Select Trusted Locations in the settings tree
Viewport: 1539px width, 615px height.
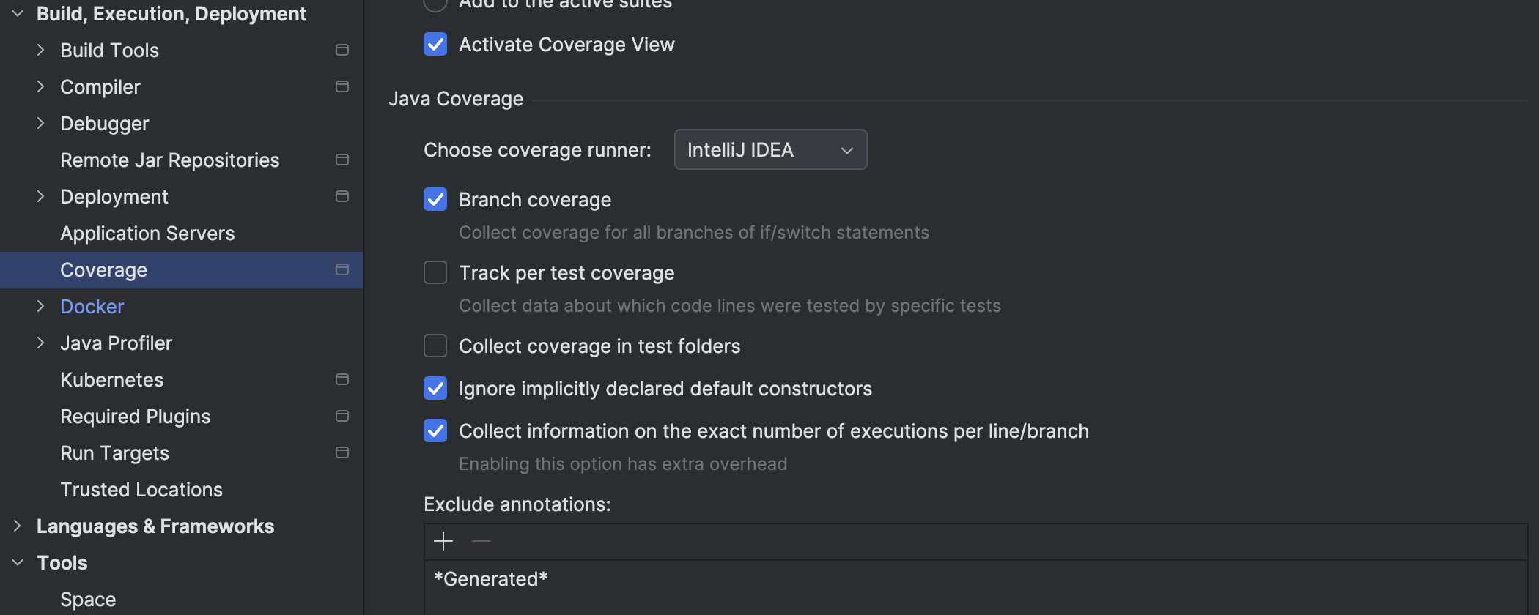point(141,490)
